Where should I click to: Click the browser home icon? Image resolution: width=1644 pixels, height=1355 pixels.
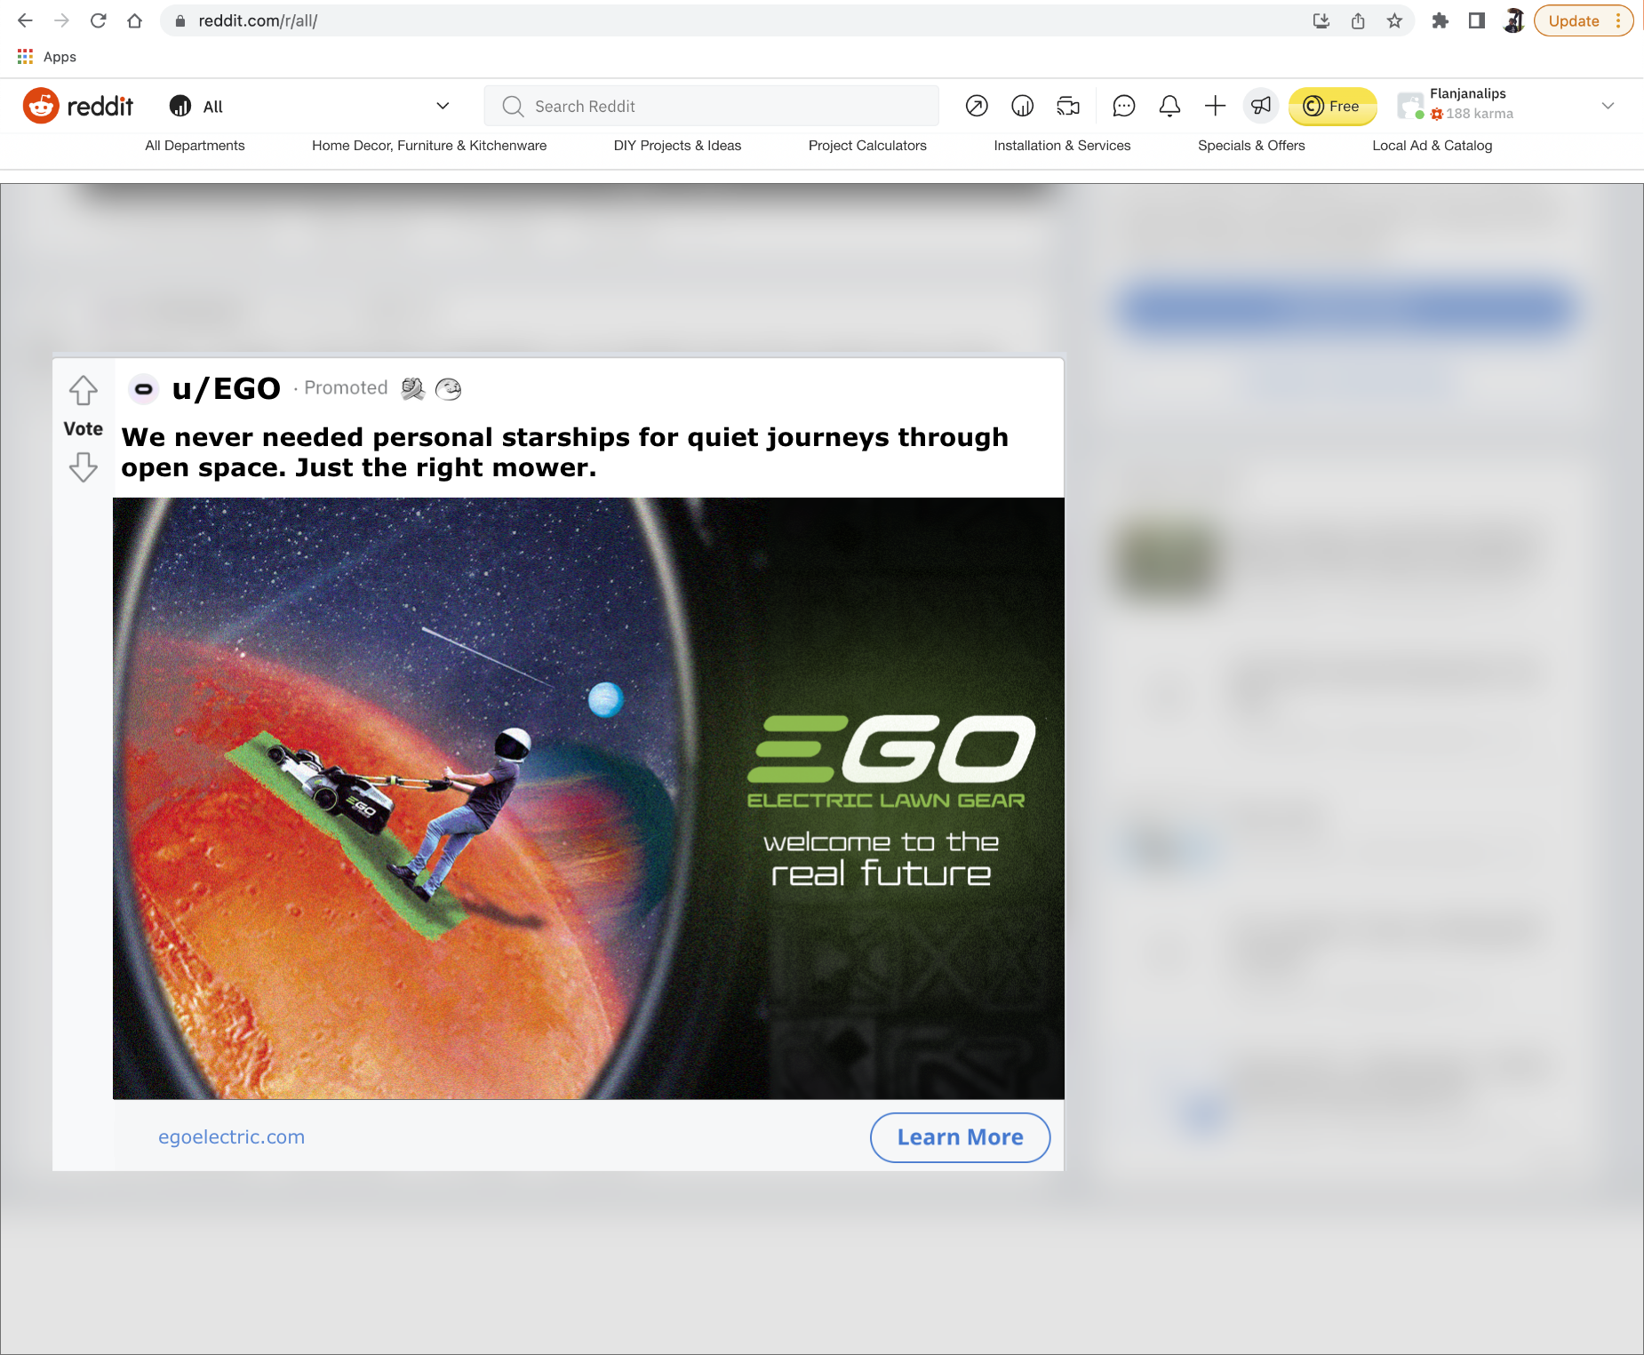134,20
